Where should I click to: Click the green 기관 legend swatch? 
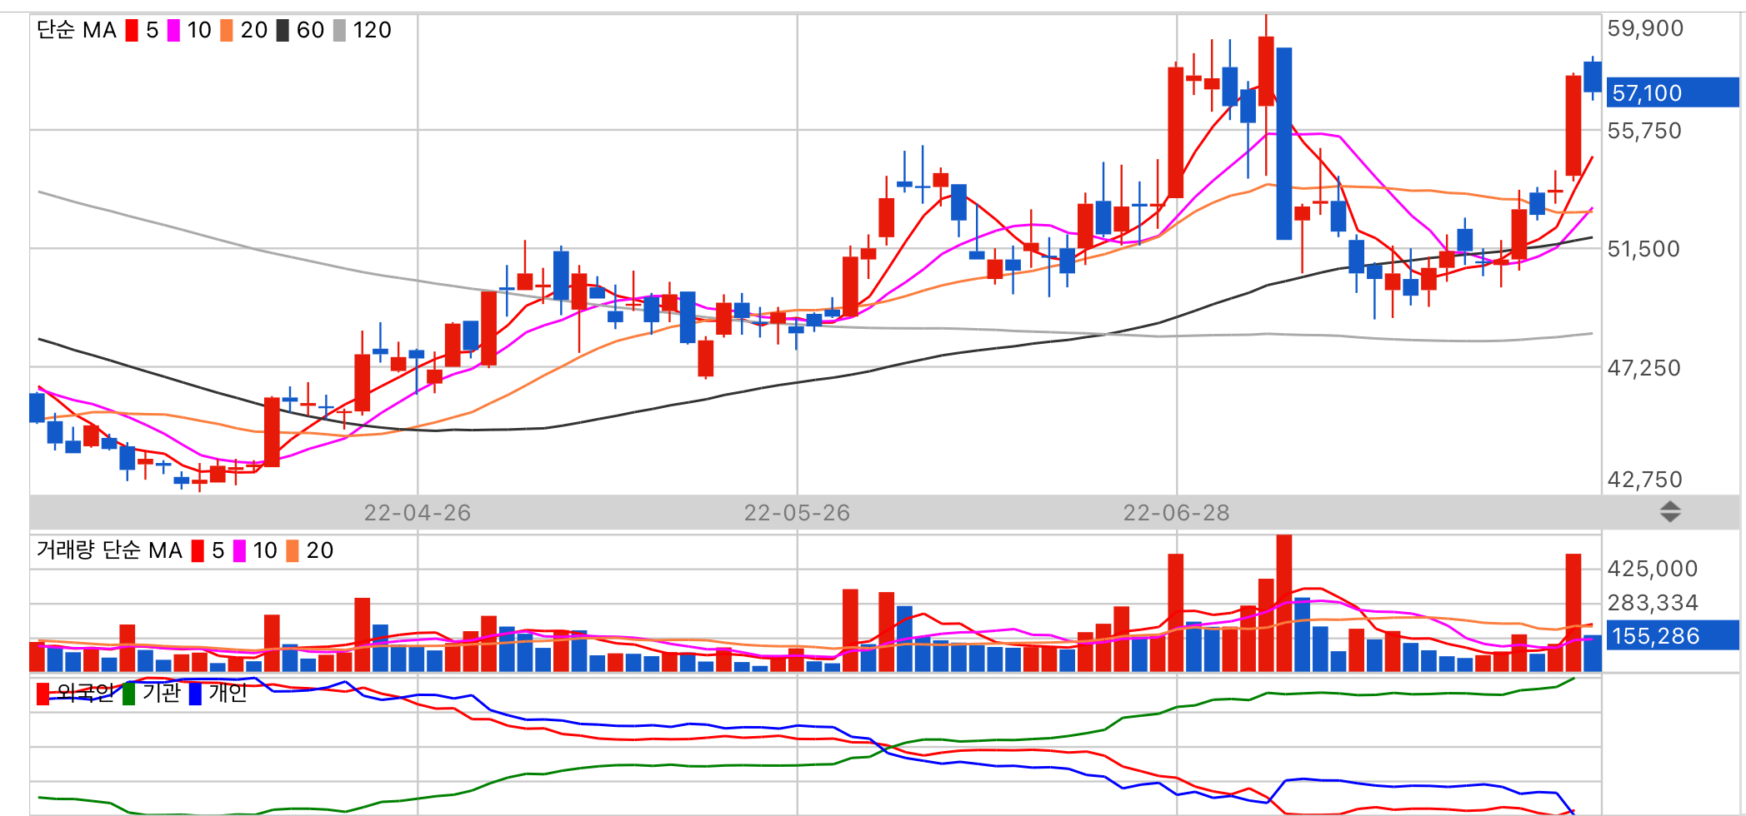(128, 694)
